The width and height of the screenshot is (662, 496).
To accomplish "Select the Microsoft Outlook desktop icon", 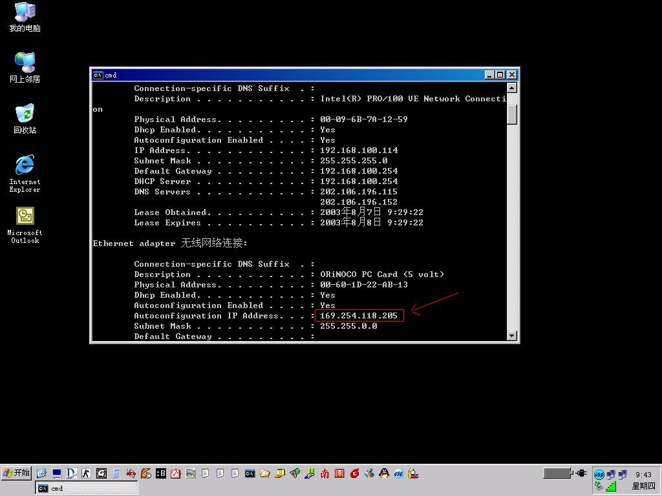I will click(x=25, y=225).
